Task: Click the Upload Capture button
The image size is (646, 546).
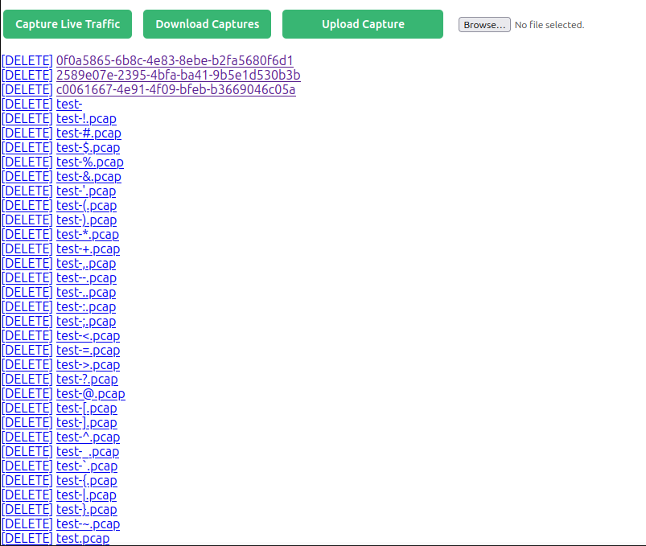Action: (x=363, y=24)
